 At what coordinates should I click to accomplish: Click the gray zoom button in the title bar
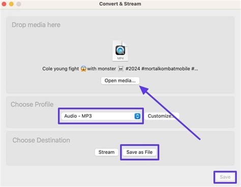[19, 4]
